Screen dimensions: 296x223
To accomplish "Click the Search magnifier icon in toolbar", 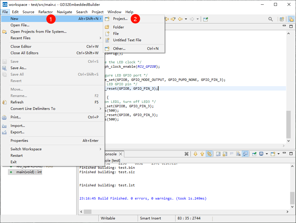I will [x=271, y=19].
